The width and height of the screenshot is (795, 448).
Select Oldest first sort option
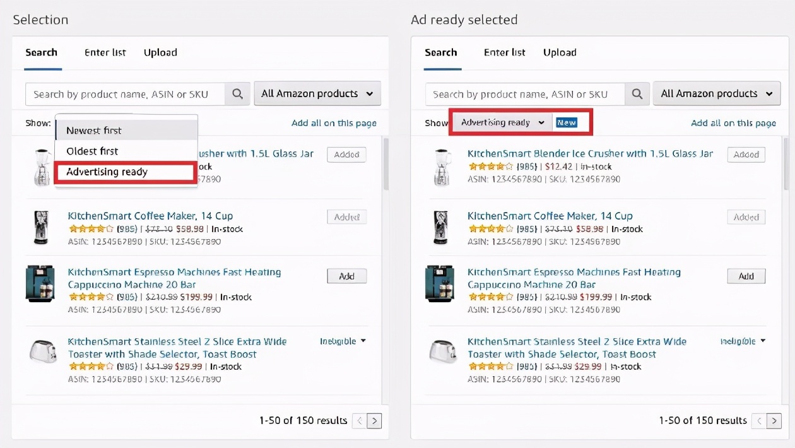tap(92, 151)
